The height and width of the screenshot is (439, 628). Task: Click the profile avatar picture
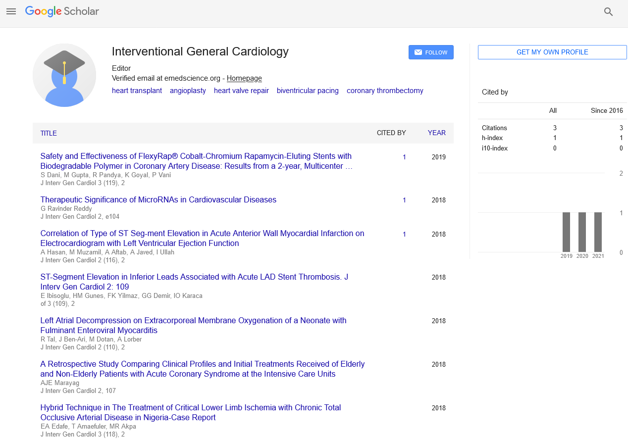coord(64,75)
